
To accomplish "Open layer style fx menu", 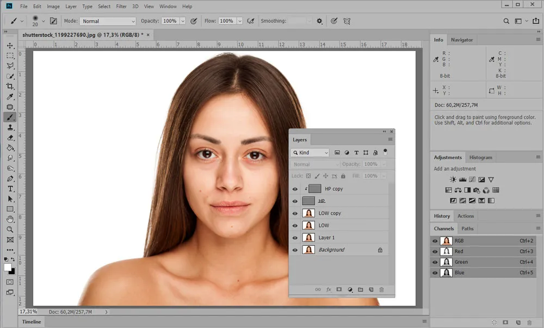I will coord(329,289).
